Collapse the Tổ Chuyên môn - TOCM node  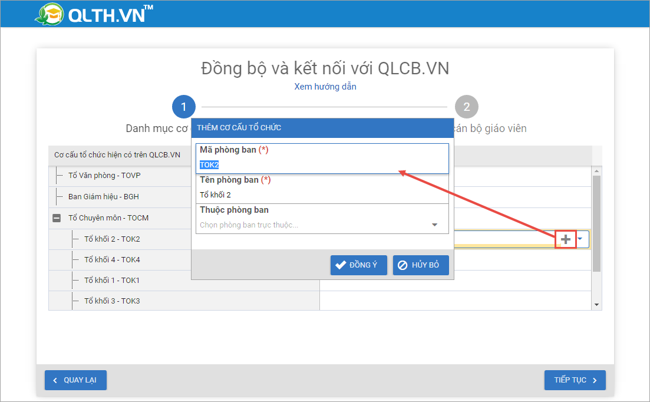click(57, 218)
